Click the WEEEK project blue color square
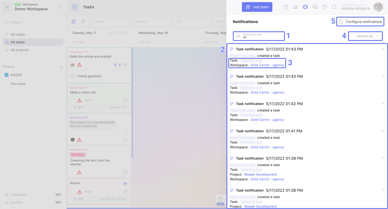Image resolution: width=388 pixels, height=209 pixels. click(6, 75)
